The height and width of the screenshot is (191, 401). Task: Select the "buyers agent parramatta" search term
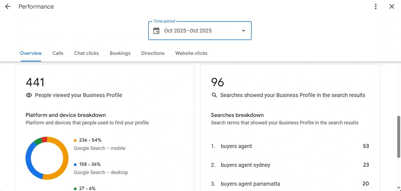click(250, 184)
